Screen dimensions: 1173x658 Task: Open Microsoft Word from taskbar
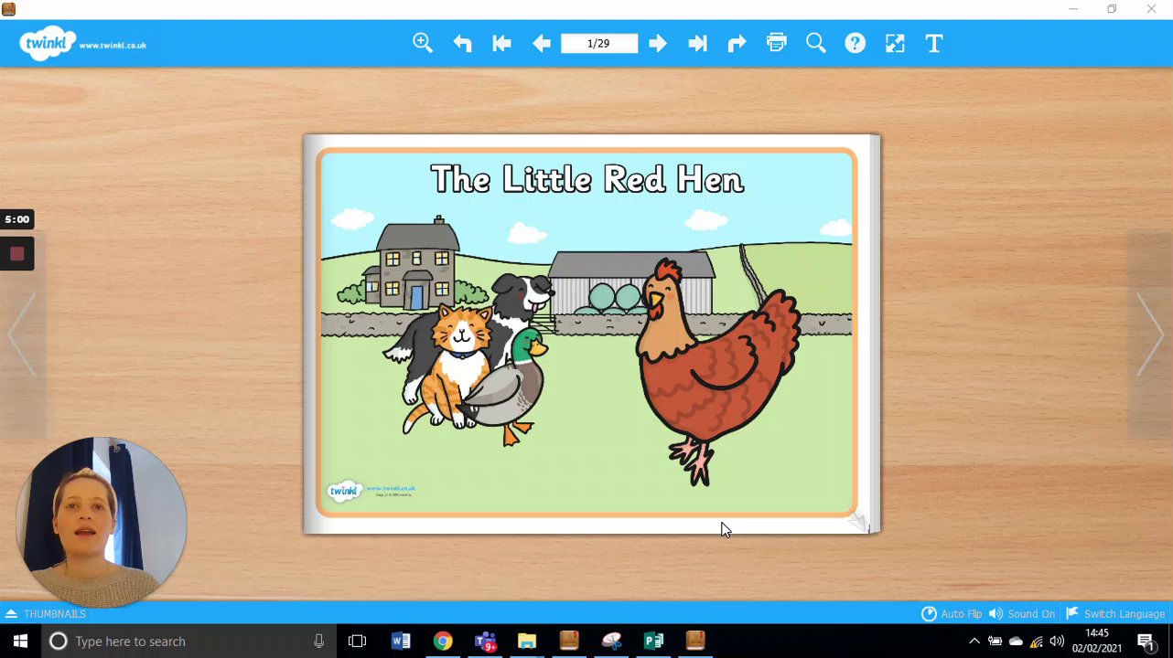click(400, 642)
